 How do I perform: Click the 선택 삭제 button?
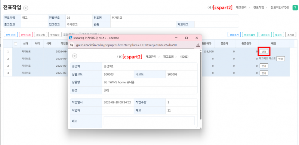point(26,34)
